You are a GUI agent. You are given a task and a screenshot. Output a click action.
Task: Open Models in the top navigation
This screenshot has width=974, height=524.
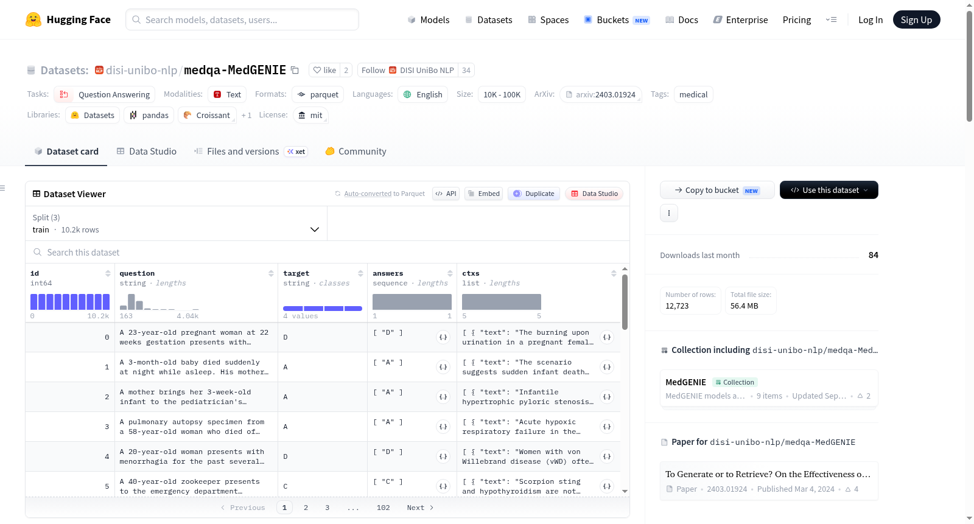[x=429, y=19]
